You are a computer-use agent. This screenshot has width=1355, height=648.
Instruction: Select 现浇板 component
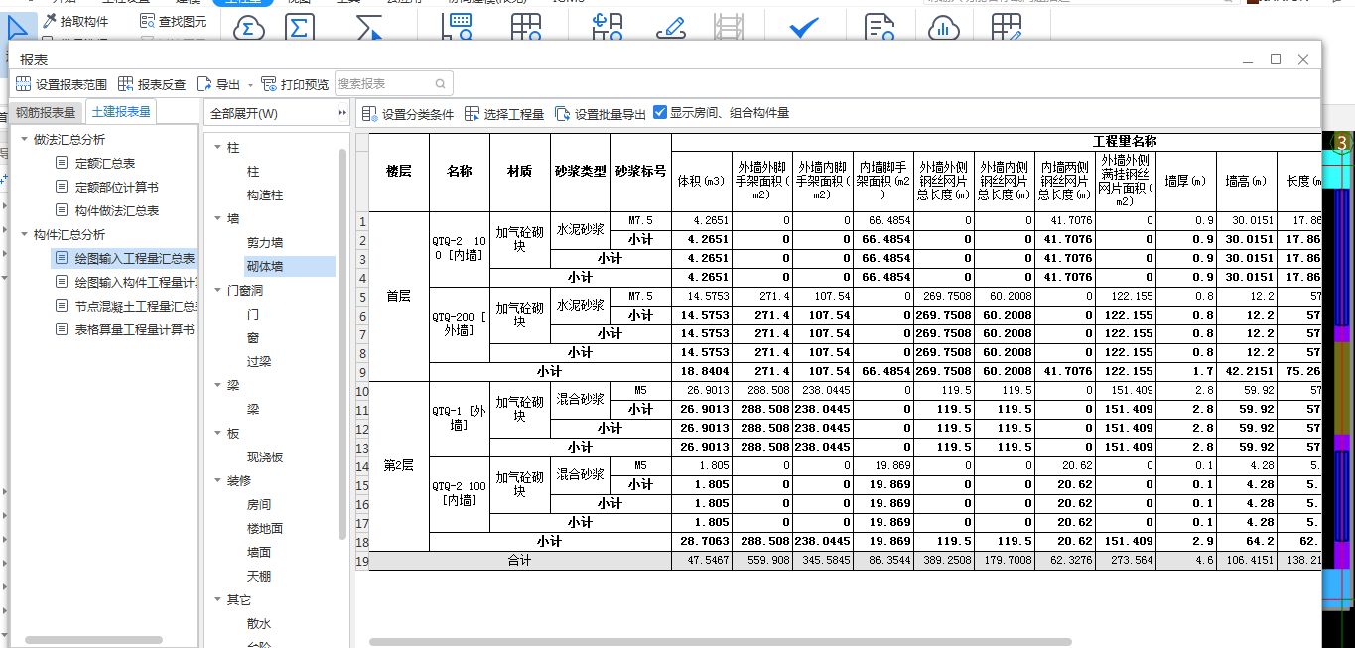point(265,456)
